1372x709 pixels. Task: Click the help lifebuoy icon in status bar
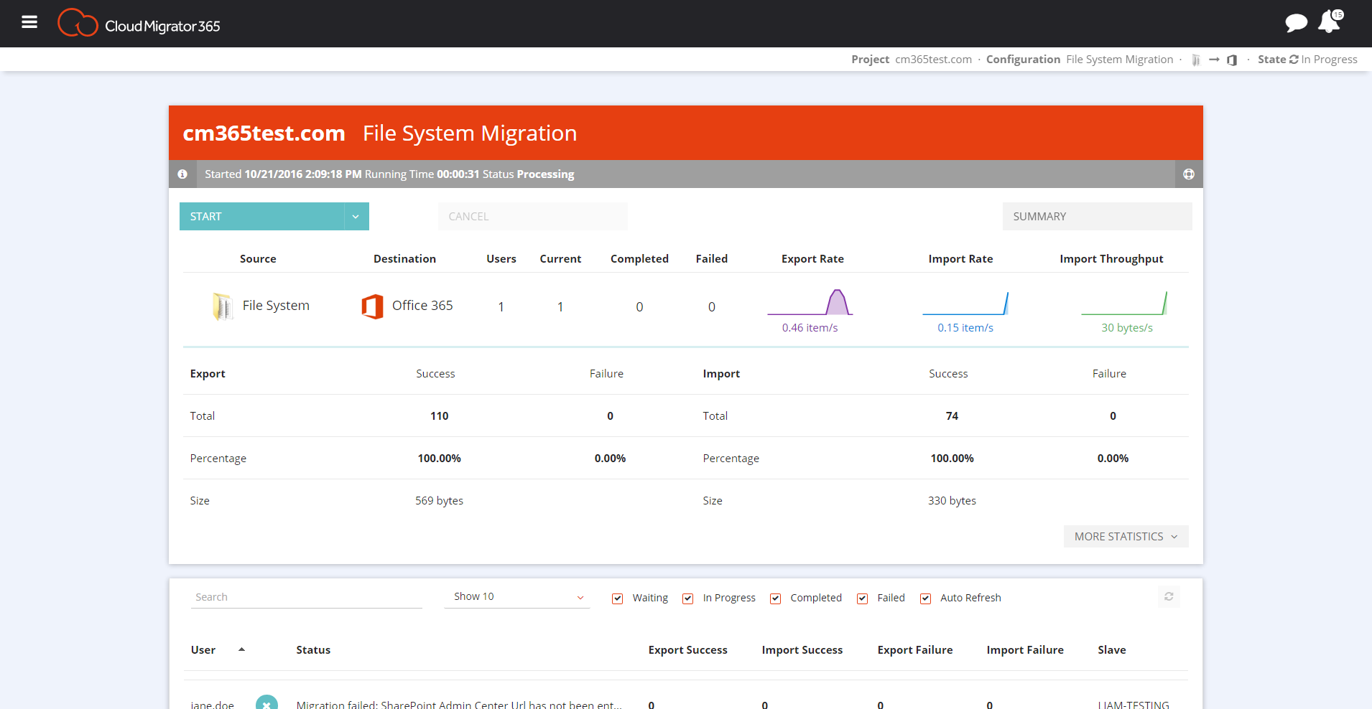pyautogui.click(x=1189, y=174)
